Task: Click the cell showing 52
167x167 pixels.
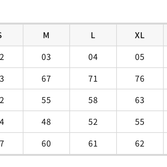Action: (93, 122)
